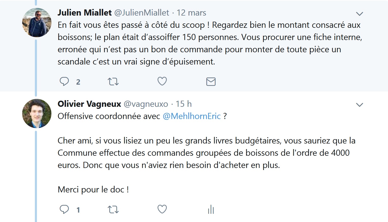This screenshot has width=388, height=222.
Task: Open the @JulienMiallet handle
Action: click(x=142, y=13)
